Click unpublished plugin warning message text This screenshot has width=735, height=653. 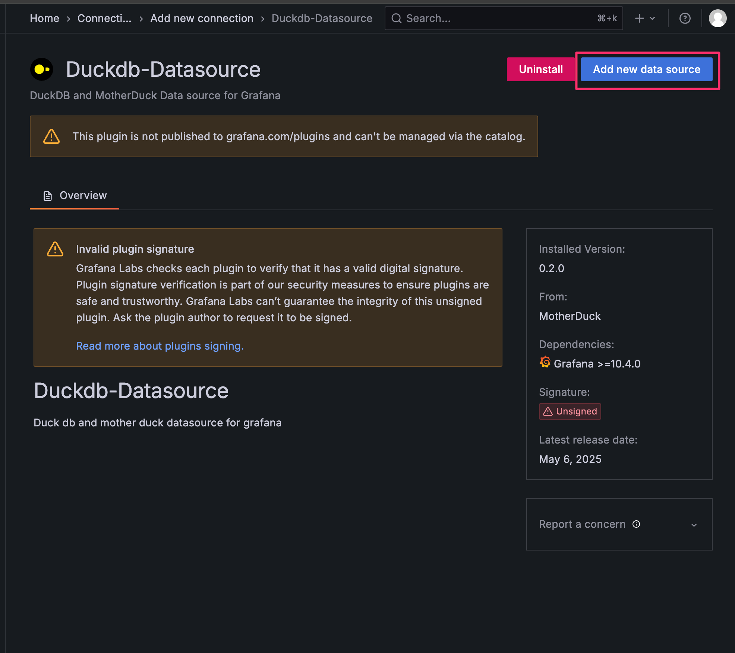point(299,136)
